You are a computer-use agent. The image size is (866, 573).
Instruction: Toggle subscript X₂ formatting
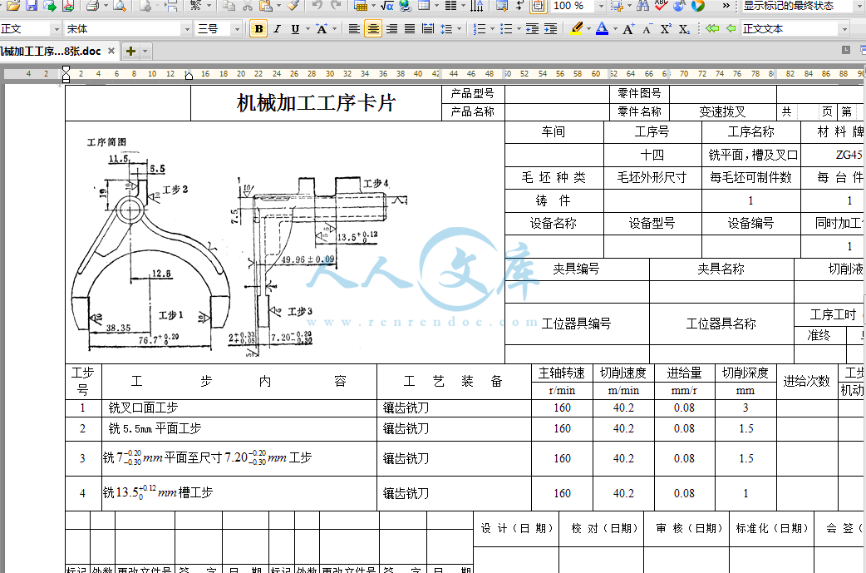coord(684,29)
